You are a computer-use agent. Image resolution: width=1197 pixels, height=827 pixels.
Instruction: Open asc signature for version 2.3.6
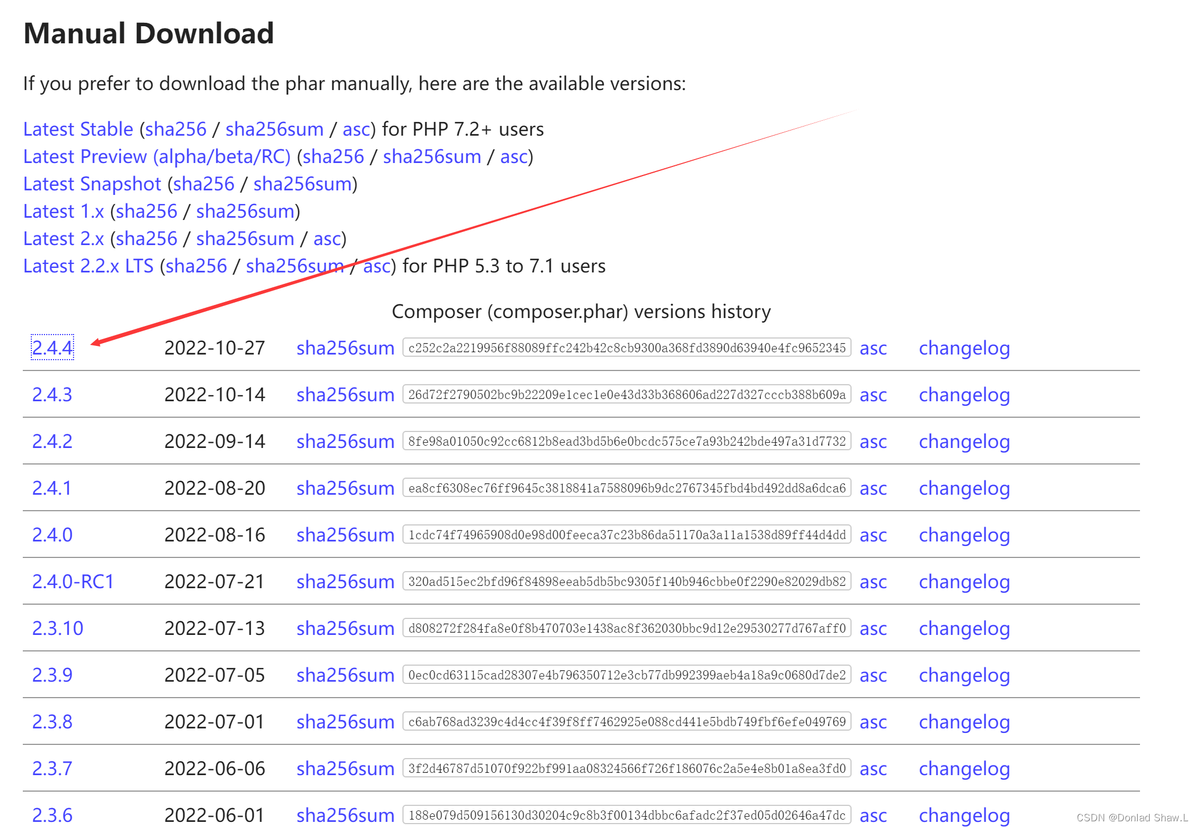point(873,815)
